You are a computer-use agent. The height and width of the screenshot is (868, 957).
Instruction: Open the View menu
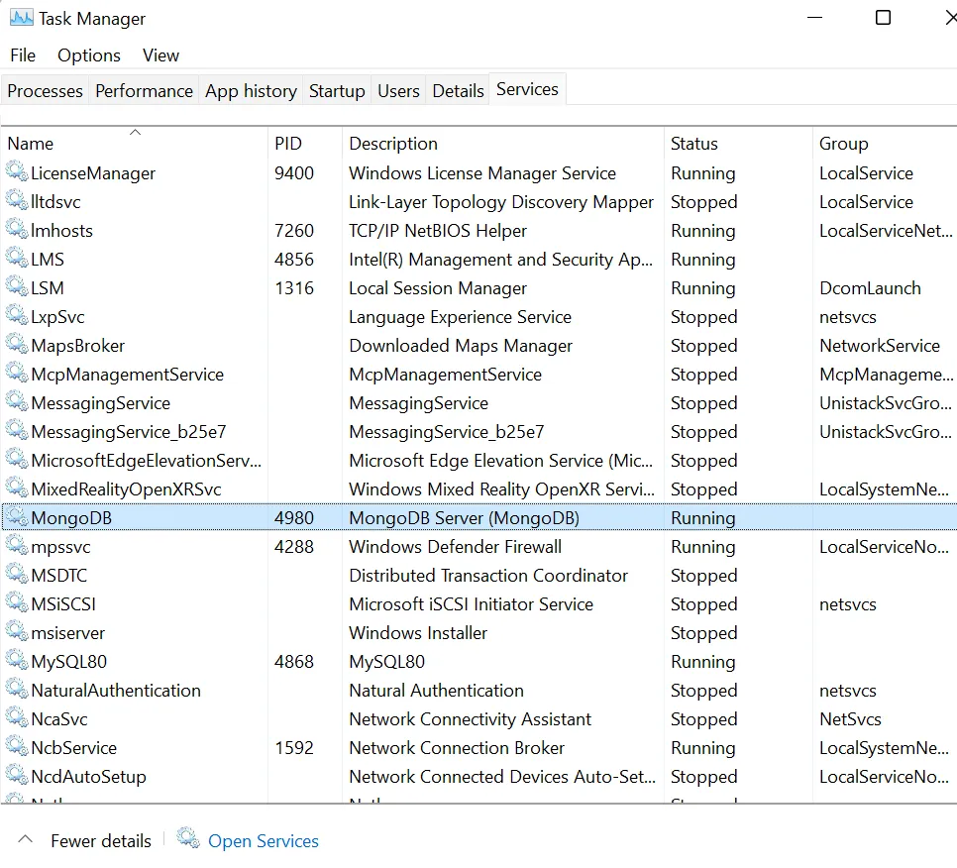161,55
